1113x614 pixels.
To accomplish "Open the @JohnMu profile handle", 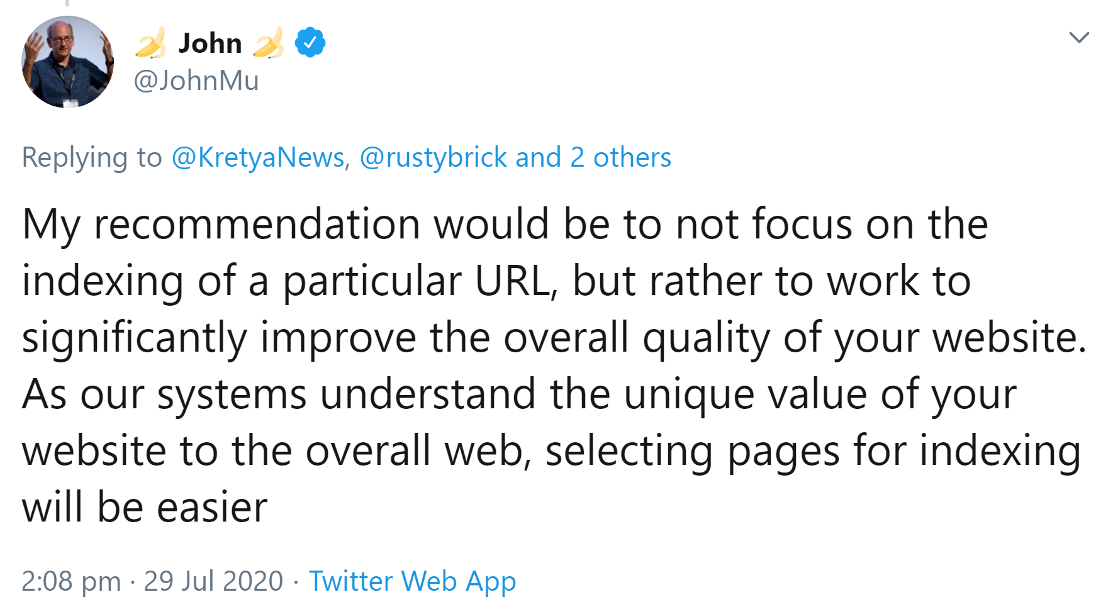I will (198, 81).
